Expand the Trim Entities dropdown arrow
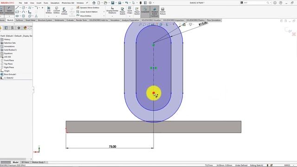Viewport: 297px width, 167px height. [49, 16]
